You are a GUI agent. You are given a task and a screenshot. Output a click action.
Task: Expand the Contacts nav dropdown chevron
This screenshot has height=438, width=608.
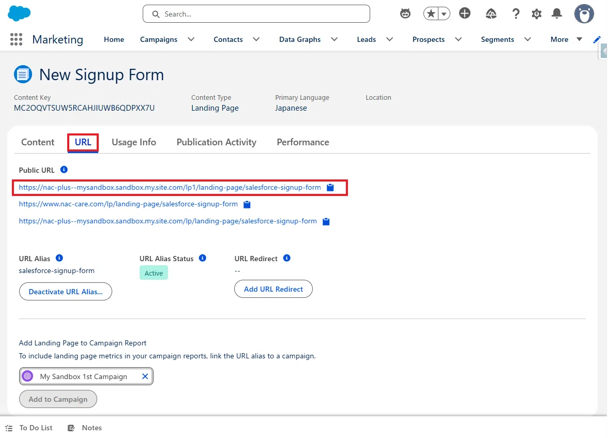pyautogui.click(x=256, y=39)
